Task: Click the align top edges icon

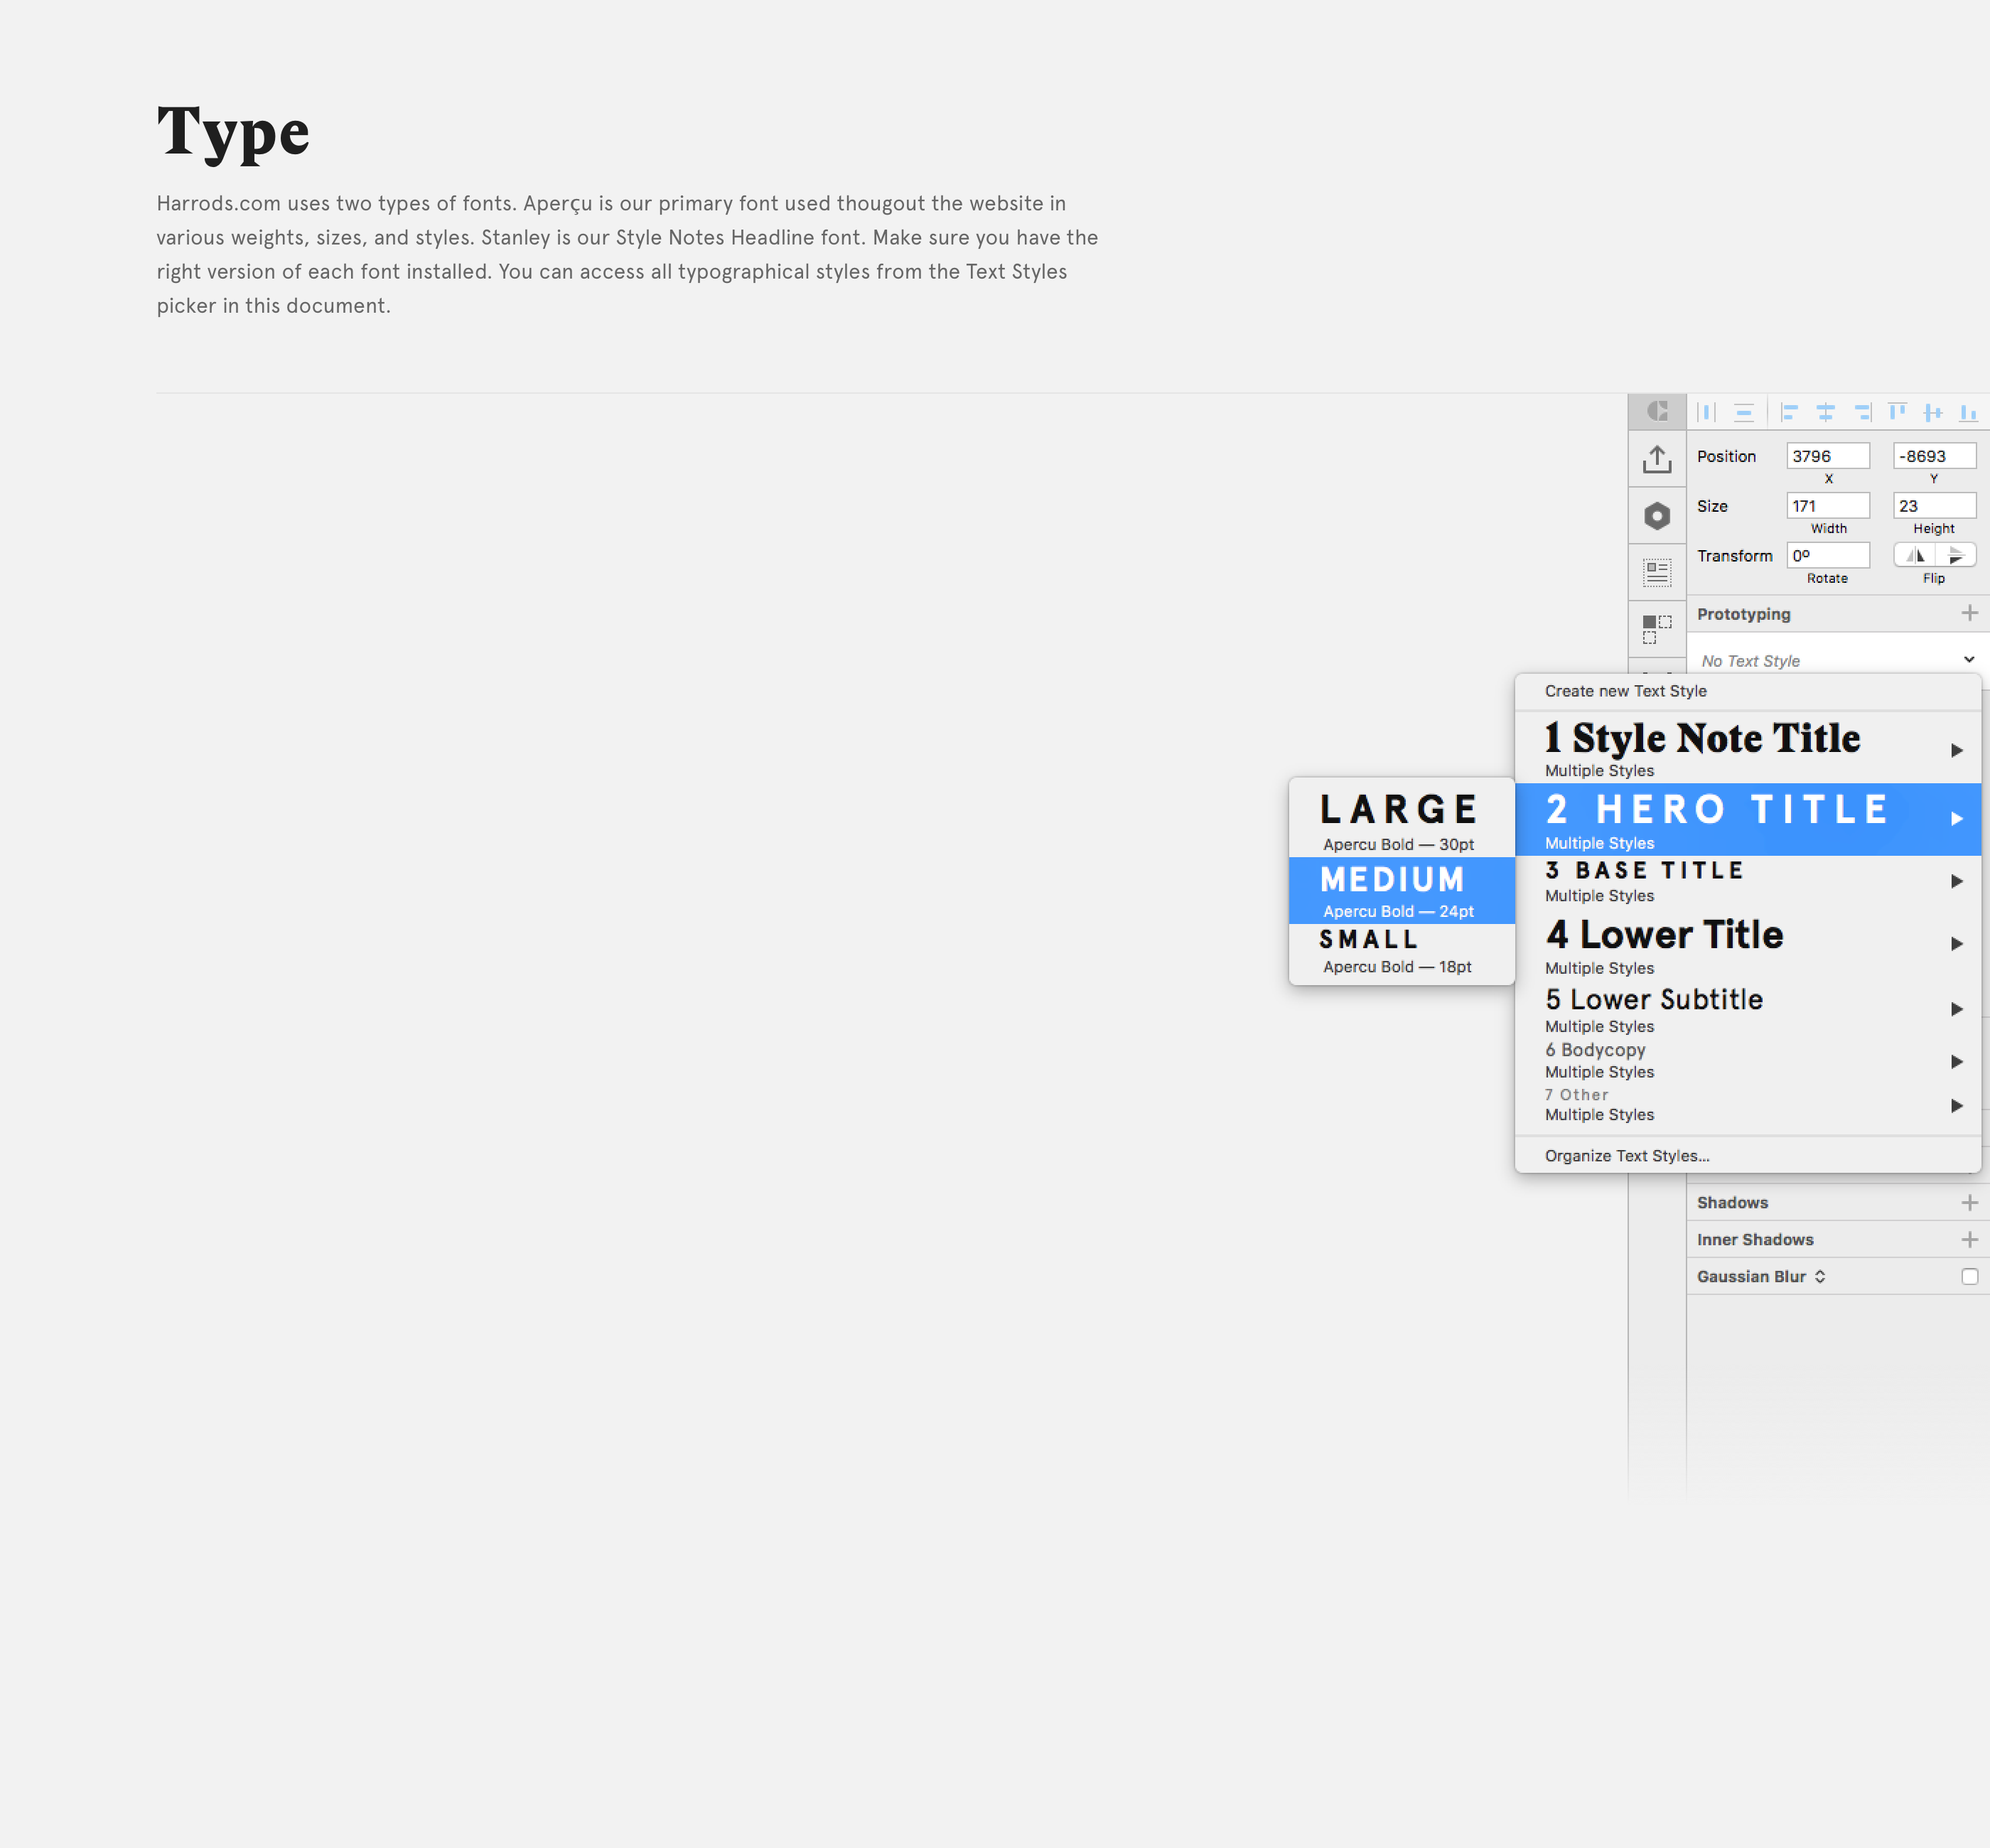Action: pos(1897,412)
